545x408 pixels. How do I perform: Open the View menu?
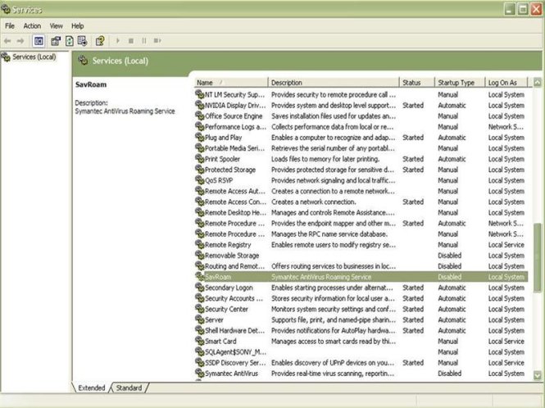click(56, 26)
